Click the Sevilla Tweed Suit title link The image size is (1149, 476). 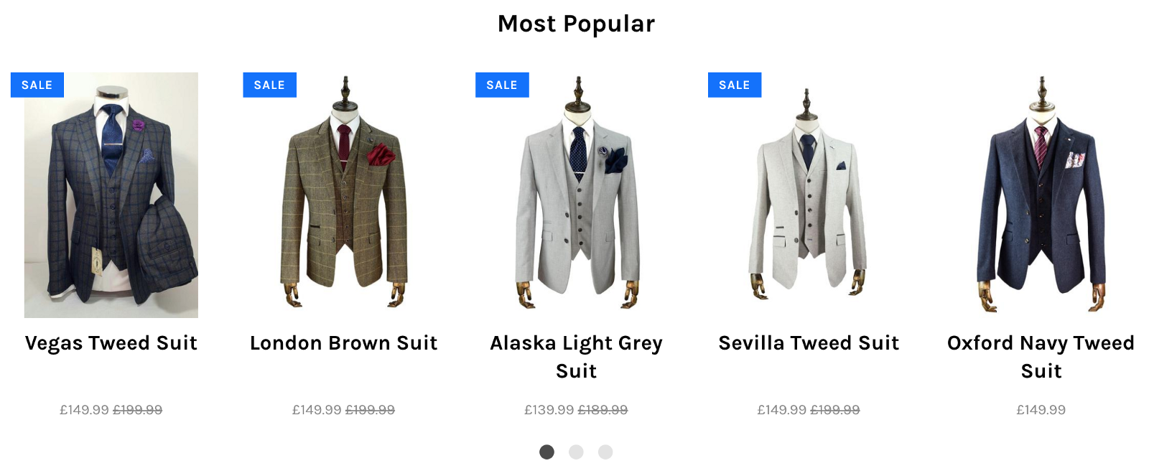(x=809, y=343)
